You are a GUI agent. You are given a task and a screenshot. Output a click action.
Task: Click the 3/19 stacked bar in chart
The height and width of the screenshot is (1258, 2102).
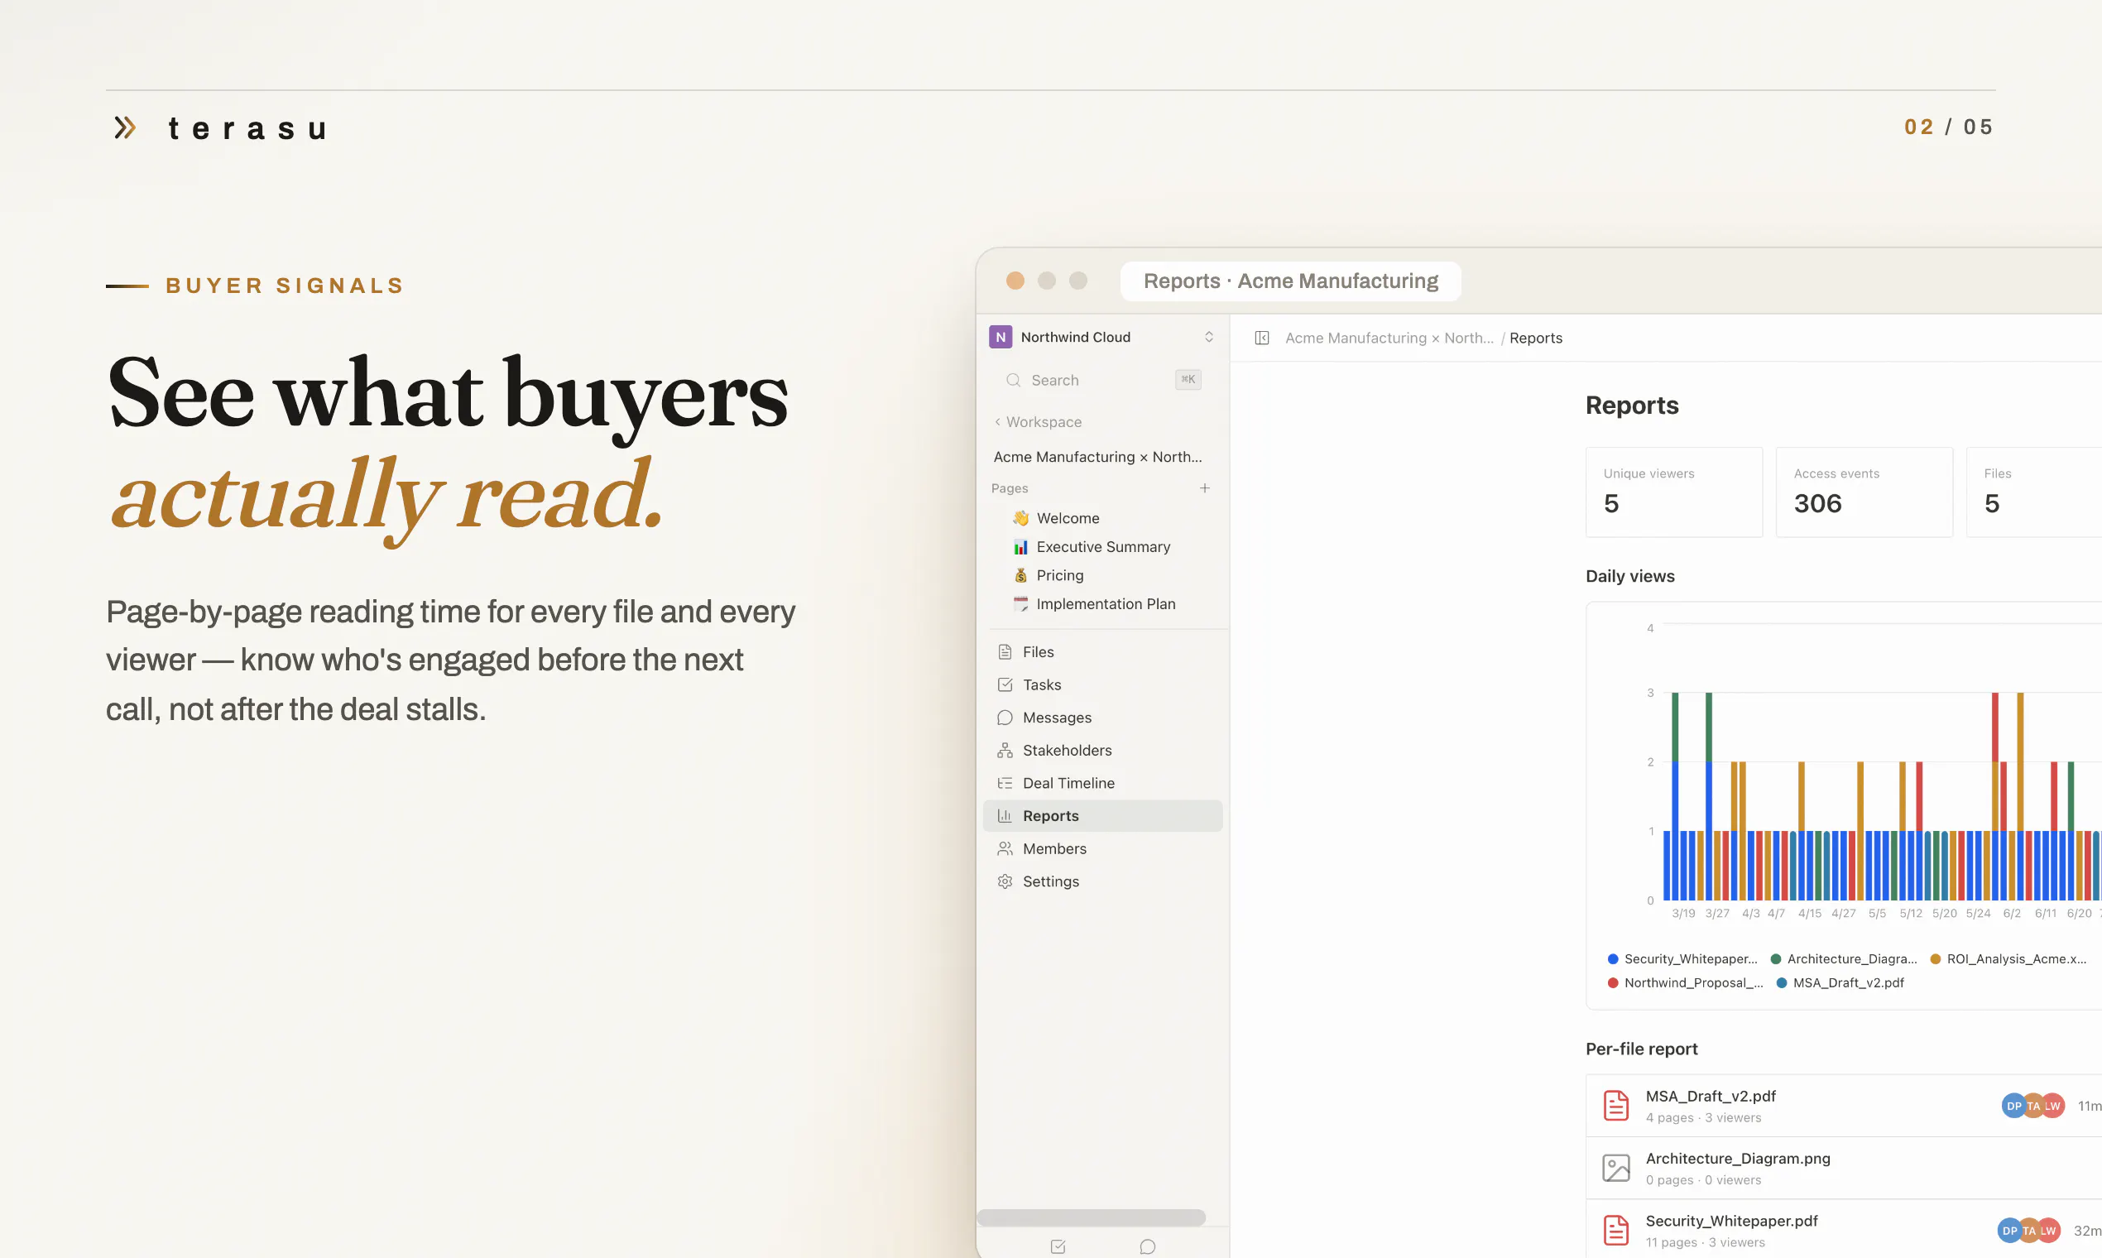point(1675,796)
